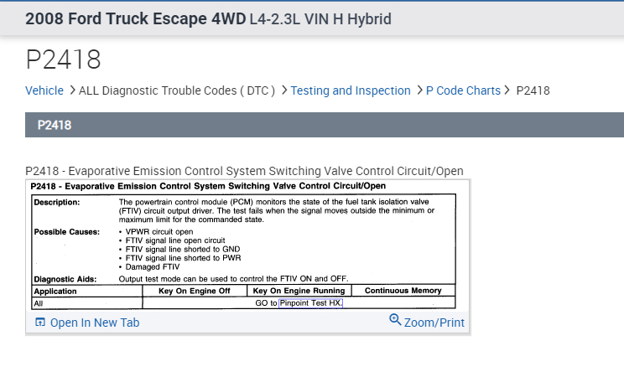This screenshot has width=624, height=377.
Task: Click the Open In New Tab text
Action: click(95, 323)
